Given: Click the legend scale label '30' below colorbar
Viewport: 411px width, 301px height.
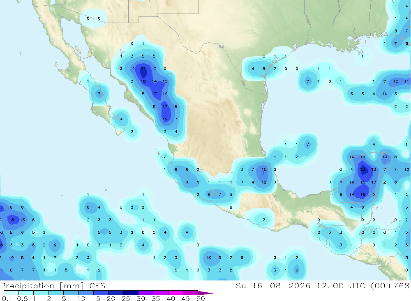Looking at the screenshot, I should (x=141, y=299).
